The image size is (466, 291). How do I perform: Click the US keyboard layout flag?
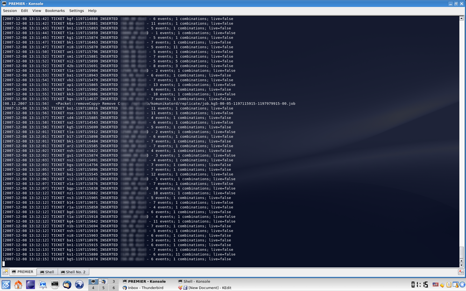point(435,285)
